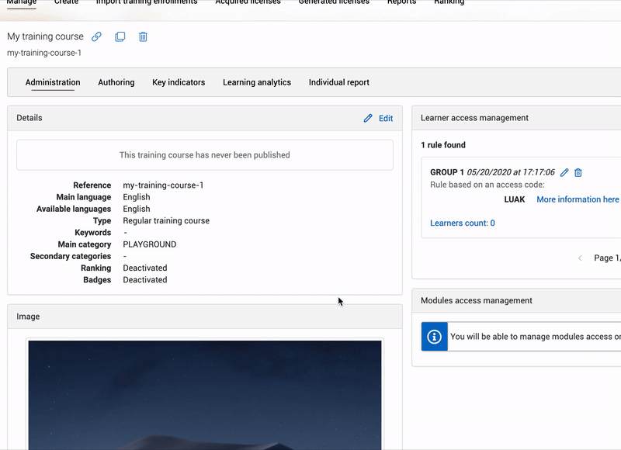Open the Individual report tab
621x450 pixels.
click(339, 82)
